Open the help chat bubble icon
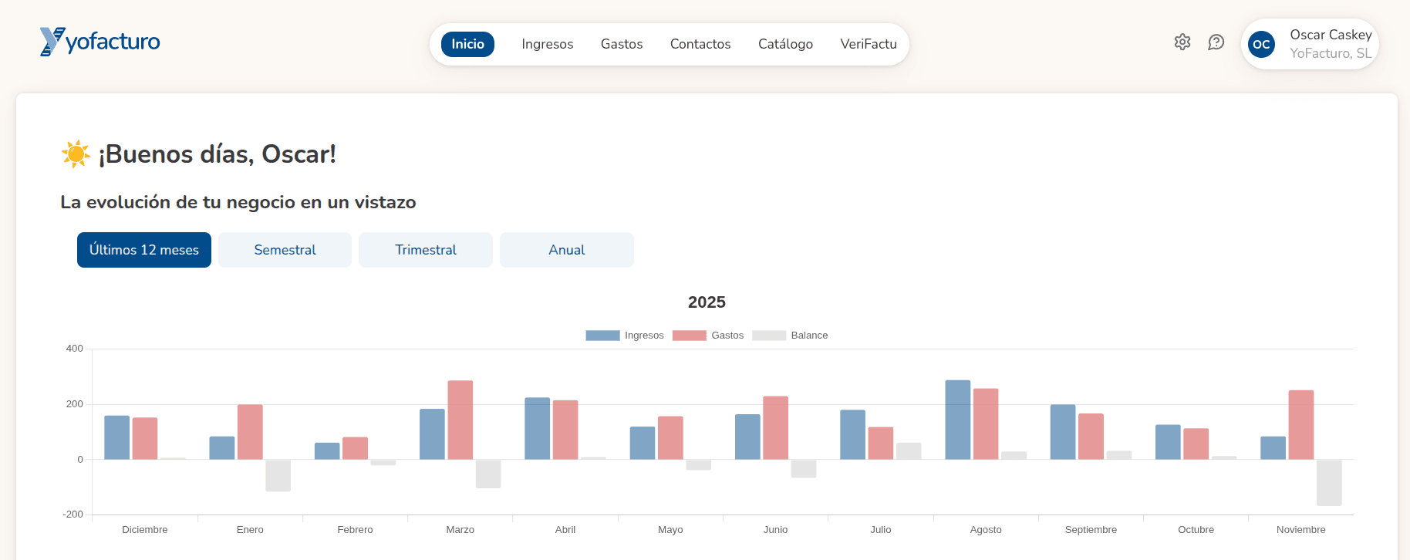 (x=1216, y=42)
